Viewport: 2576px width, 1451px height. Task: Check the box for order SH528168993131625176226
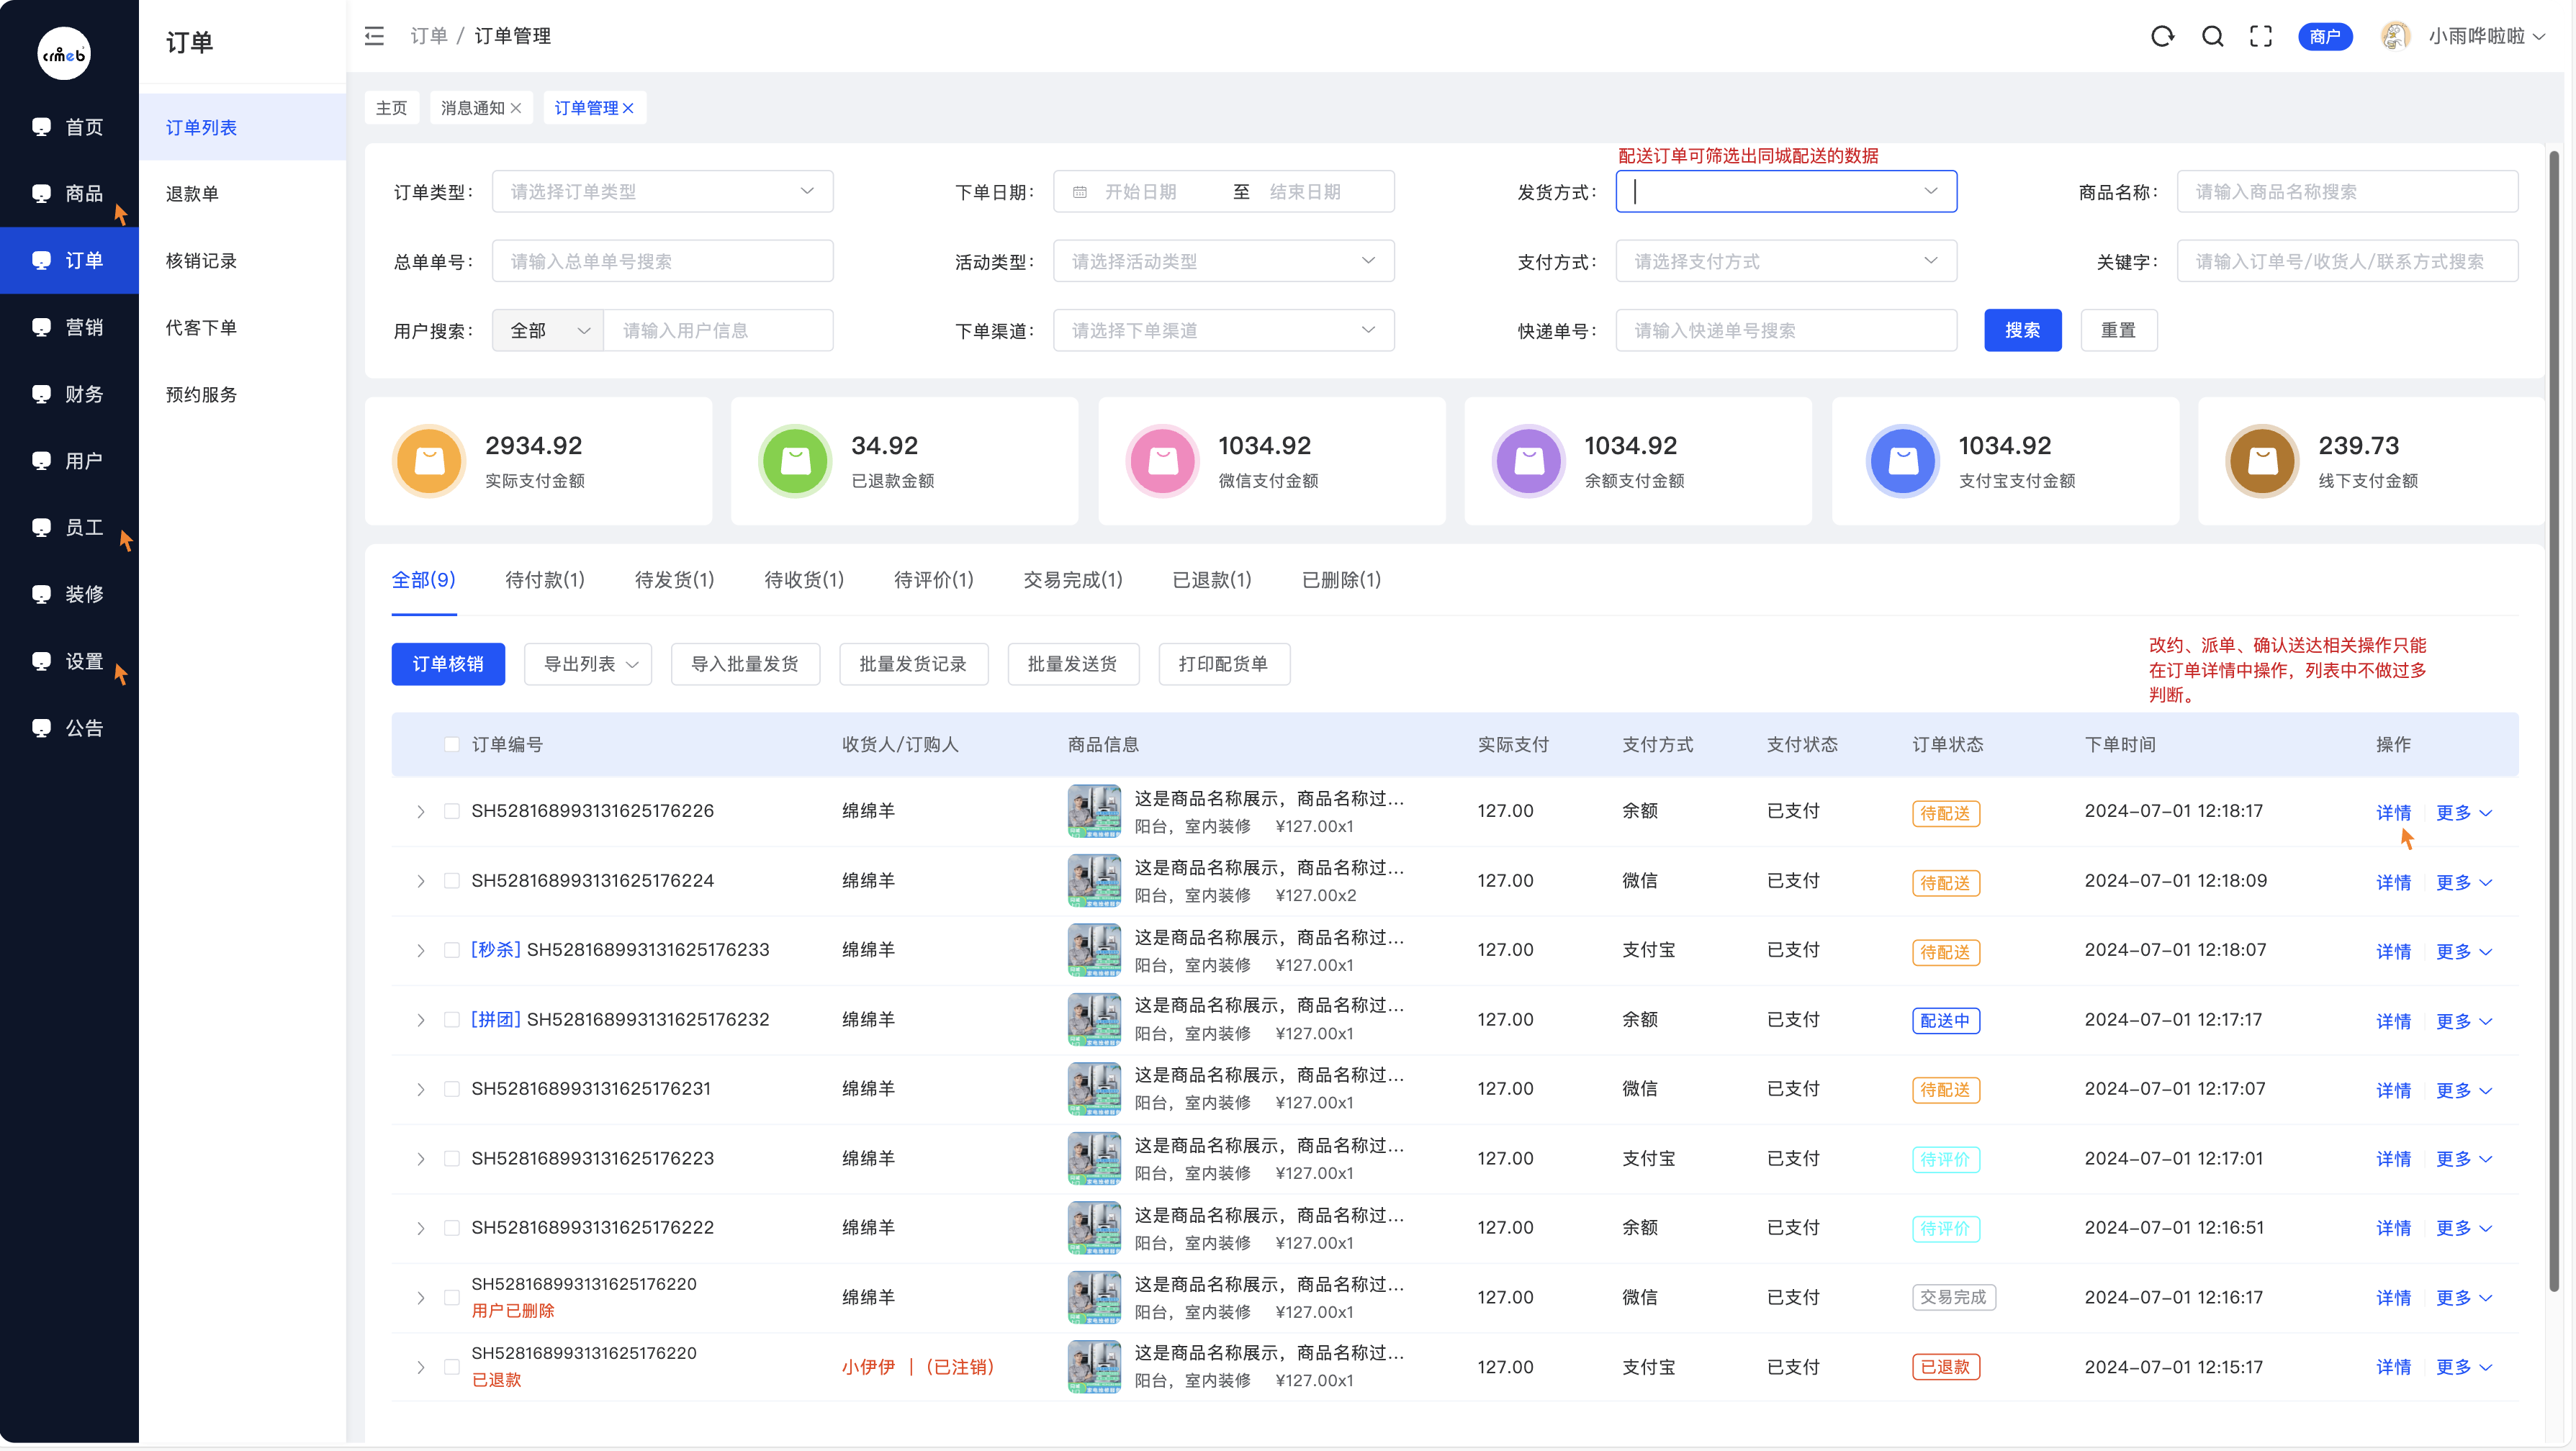point(452,812)
